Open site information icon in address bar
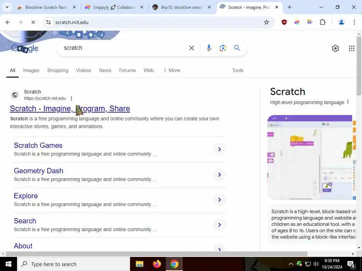This screenshot has height=271, width=362. coord(48,22)
